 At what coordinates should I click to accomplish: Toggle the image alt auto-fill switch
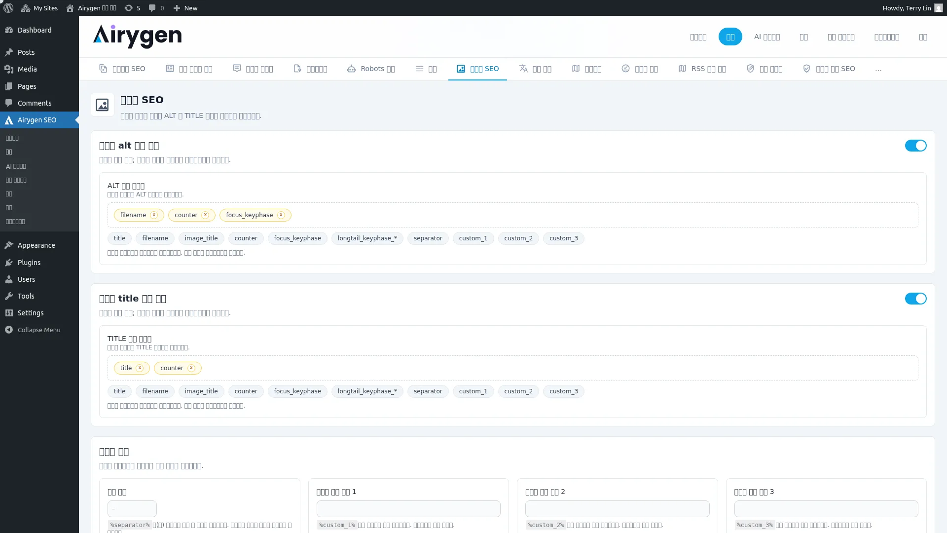pyautogui.click(x=915, y=146)
